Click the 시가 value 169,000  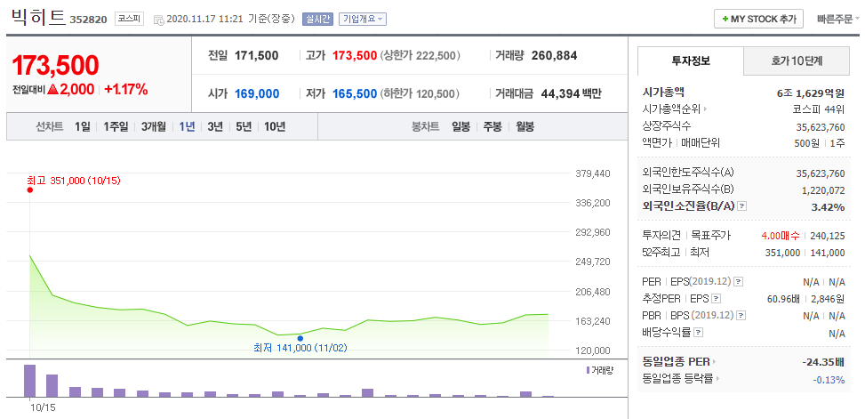(257, 93)
